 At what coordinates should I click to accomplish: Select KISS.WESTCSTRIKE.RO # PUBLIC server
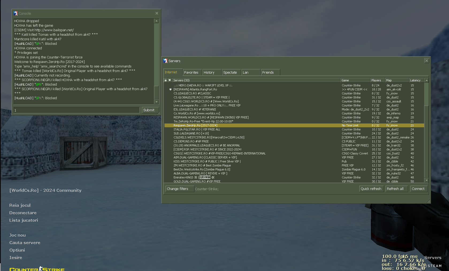click(294, 161)
